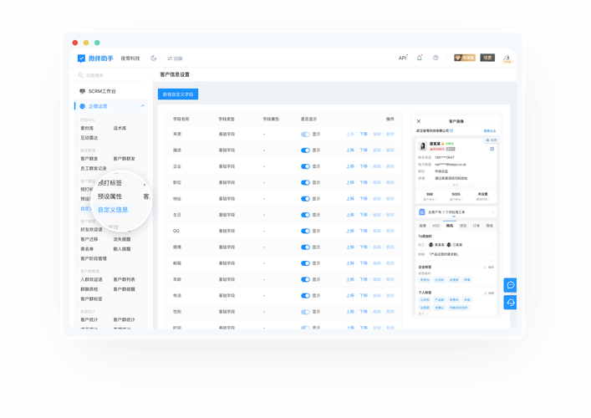
Task: Toggle display switch for the 地址 field
Action: tap(305, 199)
